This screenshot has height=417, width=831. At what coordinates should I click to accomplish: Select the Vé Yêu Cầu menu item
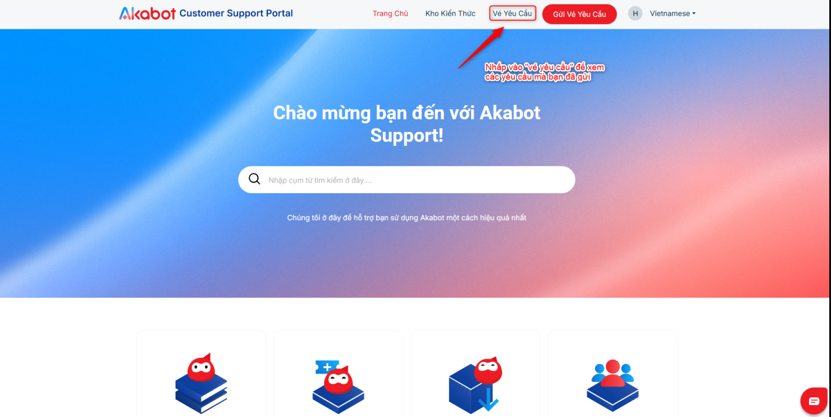click(512, 14)
